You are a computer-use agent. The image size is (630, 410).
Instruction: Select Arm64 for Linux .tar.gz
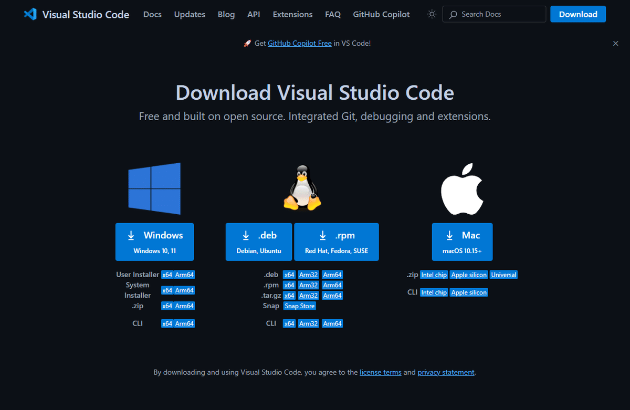coord(332,296)
